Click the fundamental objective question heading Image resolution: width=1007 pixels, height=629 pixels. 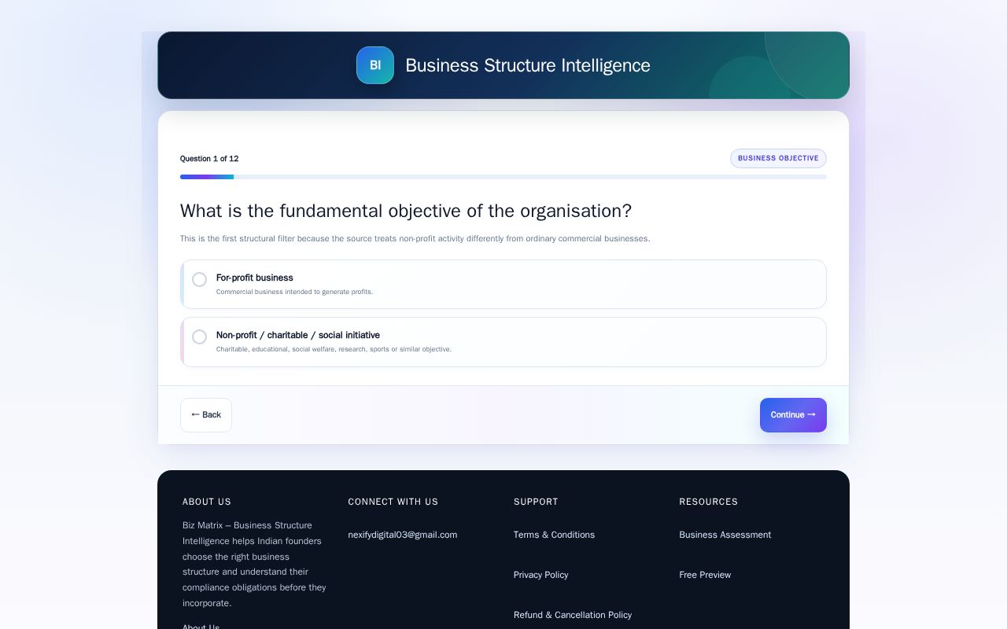tap(406, 211)
